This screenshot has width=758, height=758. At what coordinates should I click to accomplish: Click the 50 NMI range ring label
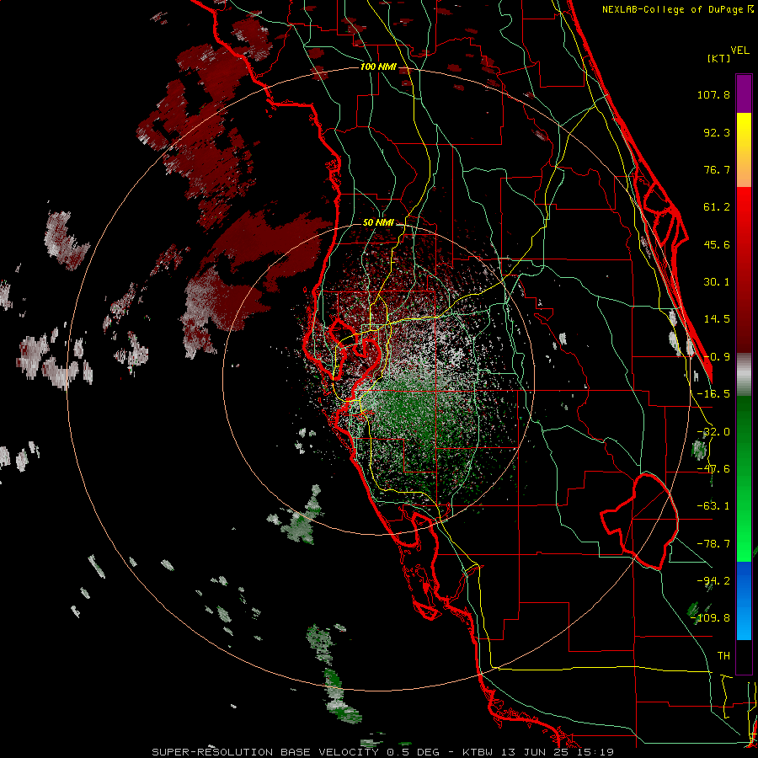(x=378, y=223)
